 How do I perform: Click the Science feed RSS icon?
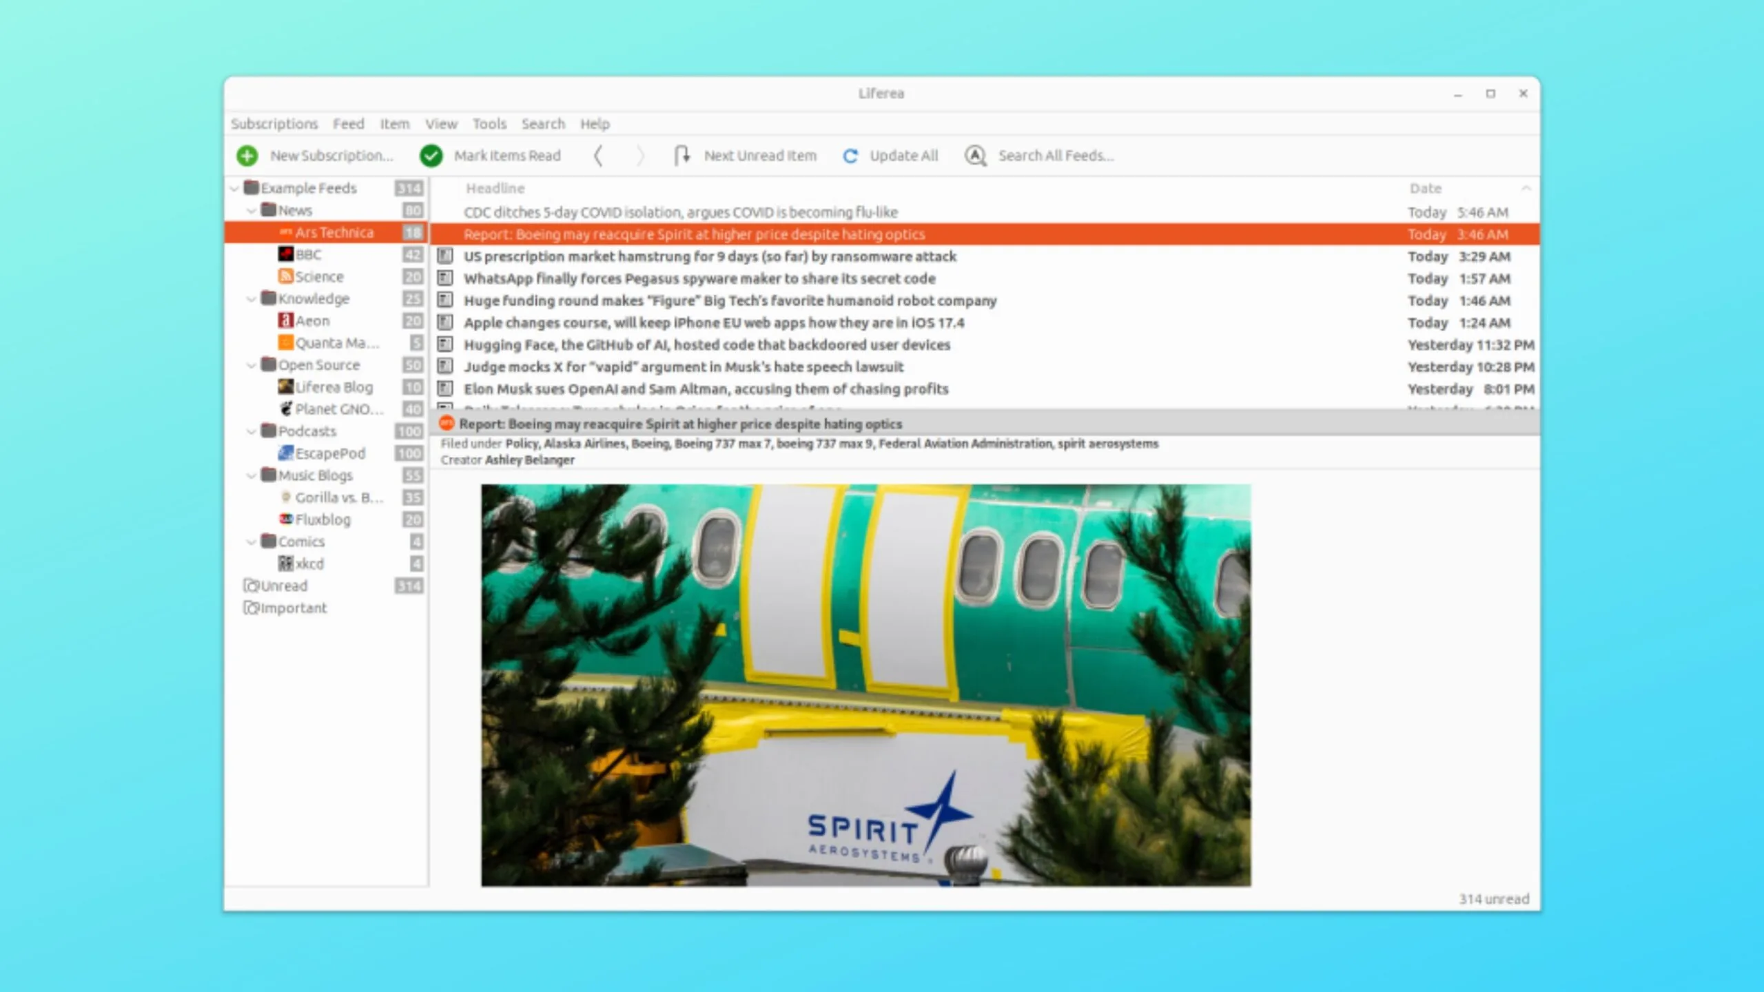click(286, 276)
